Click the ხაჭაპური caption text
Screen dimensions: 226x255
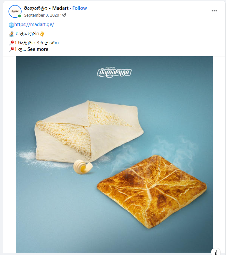pos(27,34)
